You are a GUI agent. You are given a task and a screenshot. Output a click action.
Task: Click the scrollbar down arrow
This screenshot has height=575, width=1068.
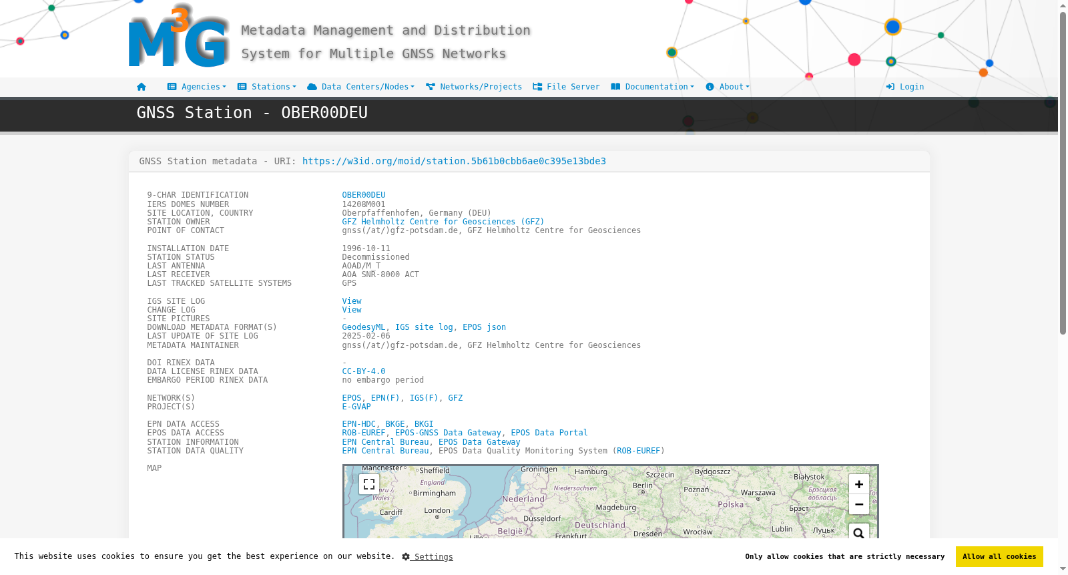click(x=1063, y=570)
